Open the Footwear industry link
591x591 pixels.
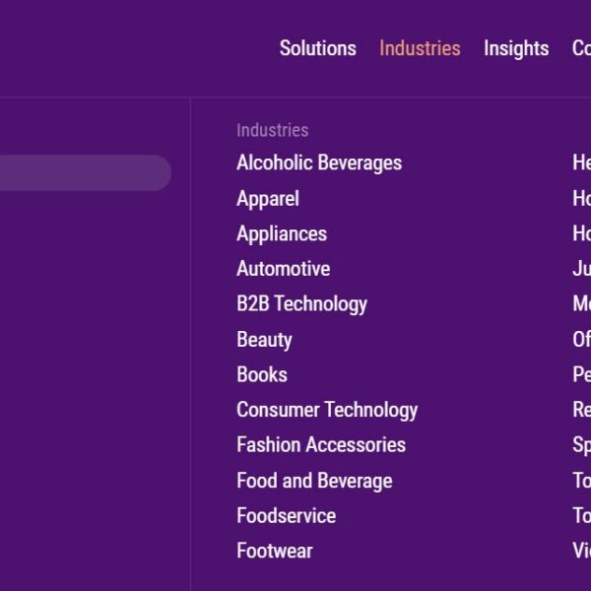(x=275, y=552)
